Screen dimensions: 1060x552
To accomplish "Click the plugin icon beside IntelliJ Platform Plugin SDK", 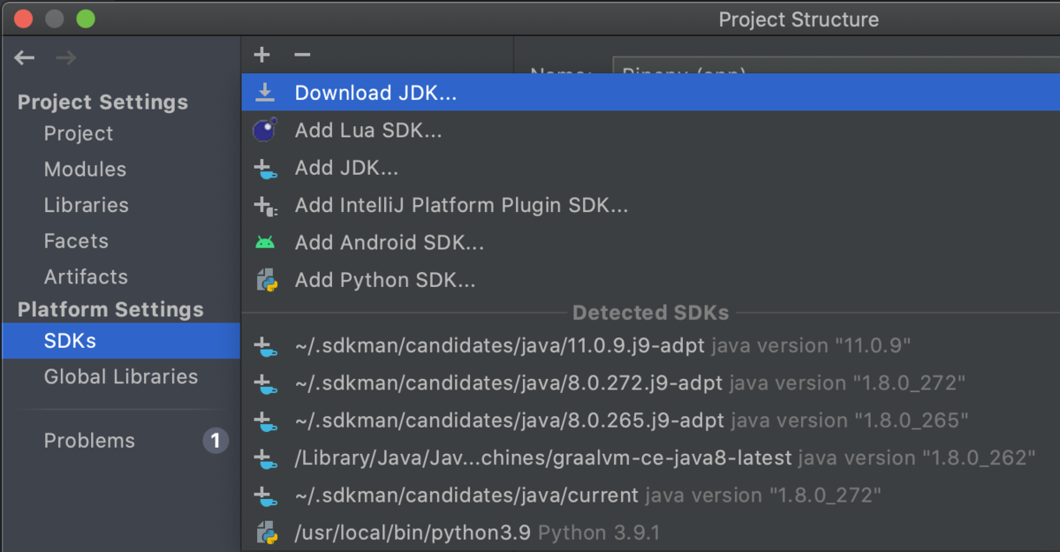I will 265,206.
